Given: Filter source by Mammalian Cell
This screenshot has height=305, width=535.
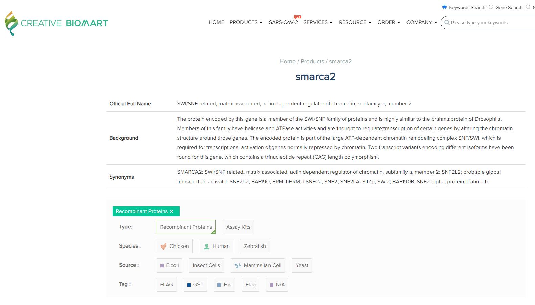Looking at the screenshot, I should click(x=258, y=265).
